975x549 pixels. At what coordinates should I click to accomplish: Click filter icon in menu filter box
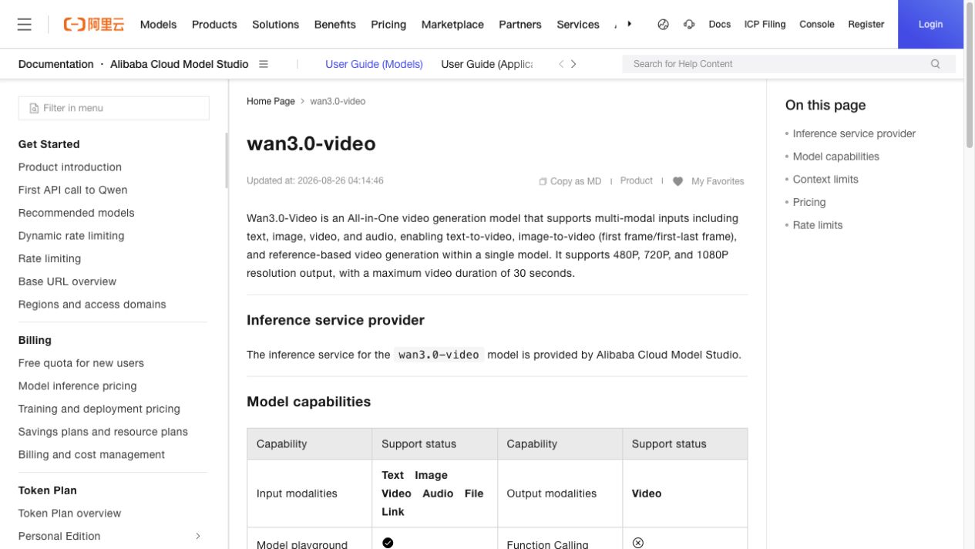coord(34,108)
